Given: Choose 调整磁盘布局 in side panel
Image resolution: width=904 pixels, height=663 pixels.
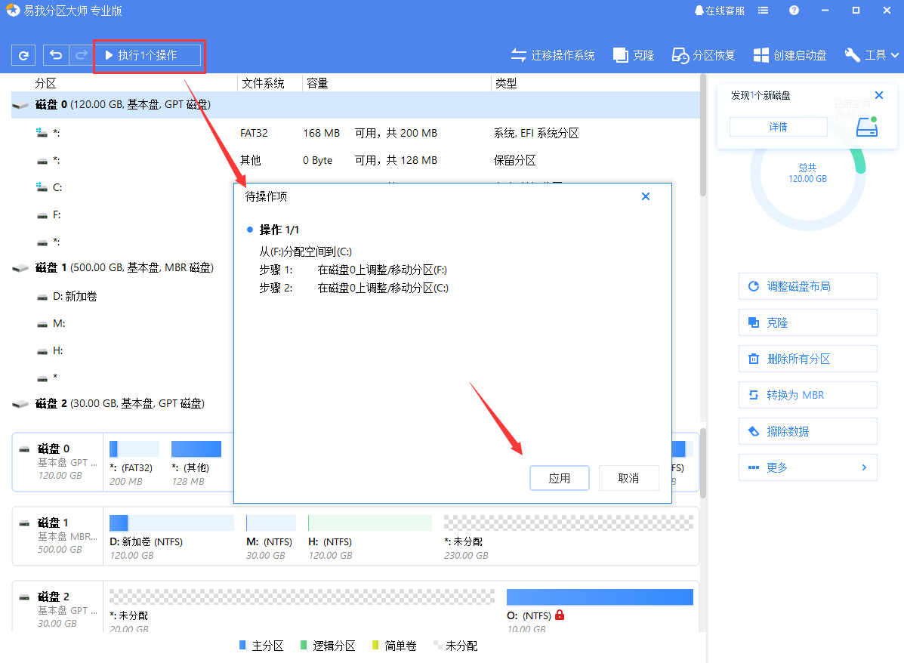Looking at the screenshot, I should click(807, 286).
